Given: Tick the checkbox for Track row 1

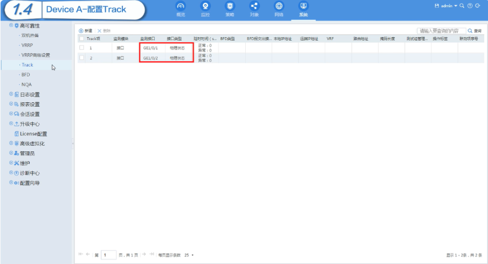Looking at the screenshot, I should [x=82, y=47].
